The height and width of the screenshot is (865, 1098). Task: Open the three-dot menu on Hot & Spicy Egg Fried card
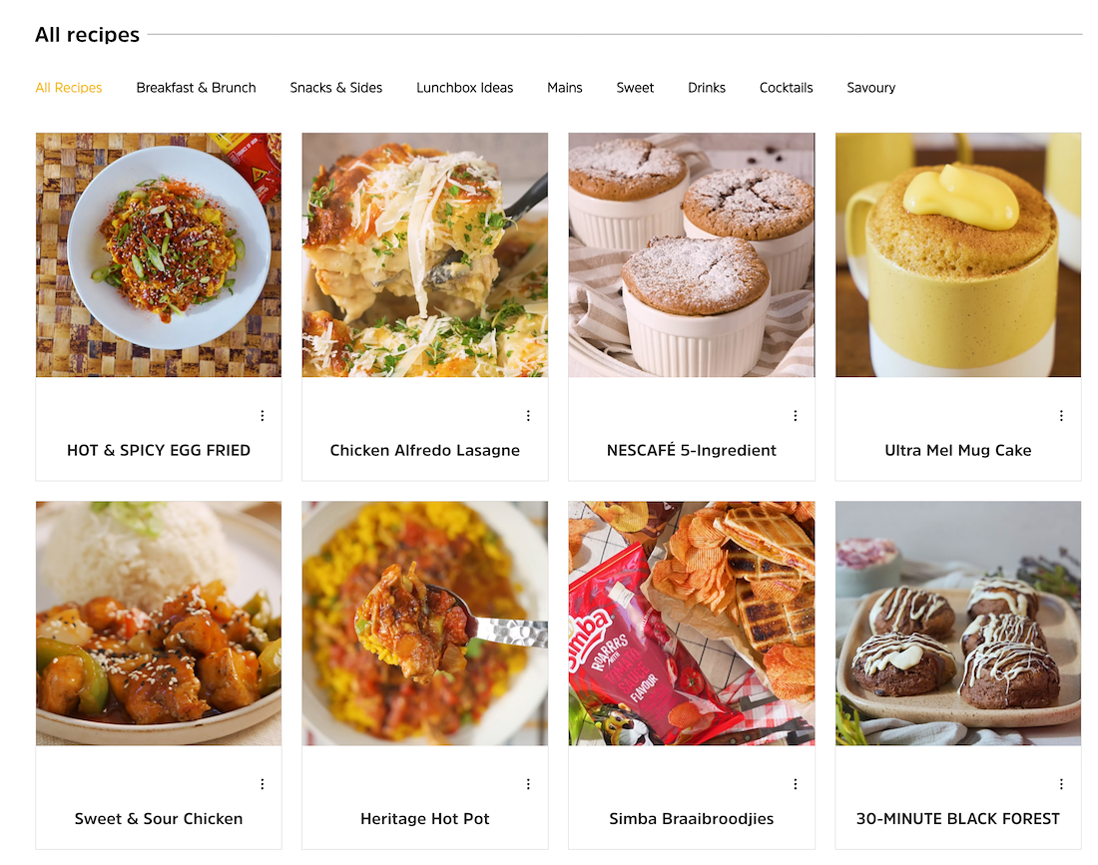click(x=263, y=416)
